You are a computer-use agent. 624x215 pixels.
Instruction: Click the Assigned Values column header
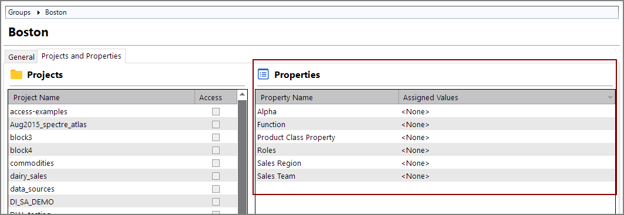pos(507,98)
